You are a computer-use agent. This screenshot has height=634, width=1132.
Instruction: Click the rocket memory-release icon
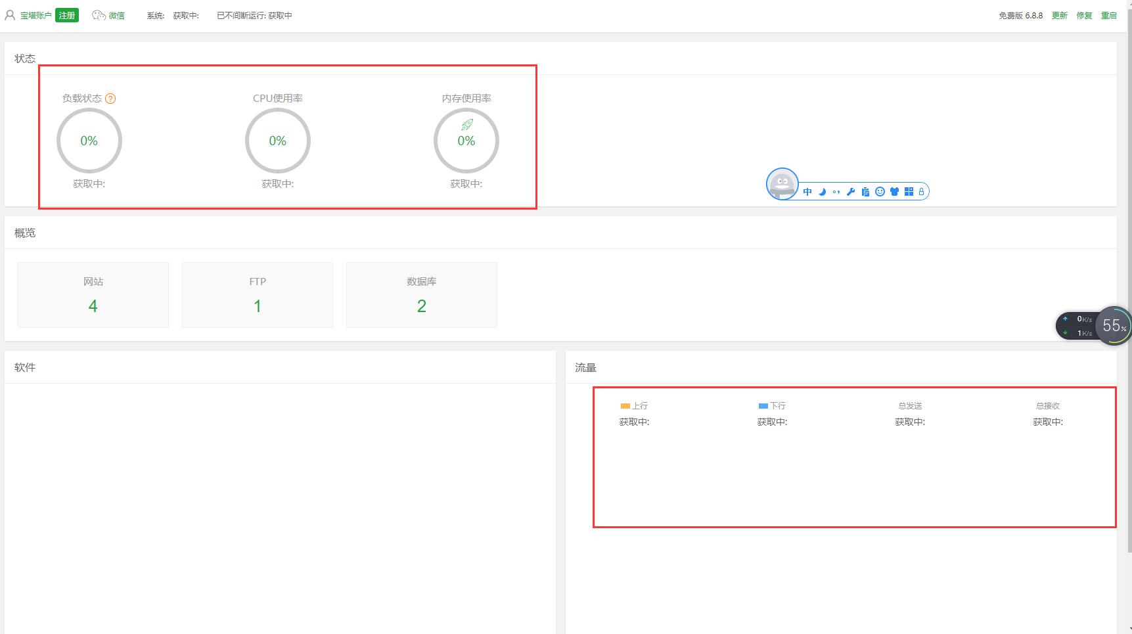coord(467,124)
